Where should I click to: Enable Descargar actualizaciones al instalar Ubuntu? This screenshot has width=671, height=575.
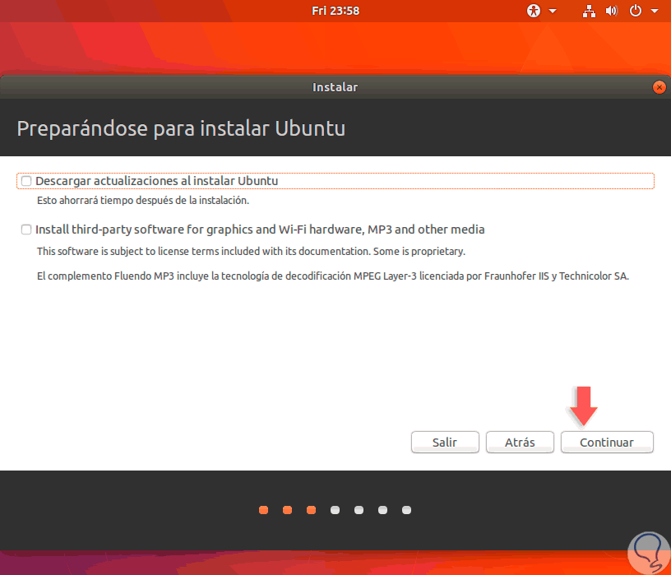click(26, 181)
